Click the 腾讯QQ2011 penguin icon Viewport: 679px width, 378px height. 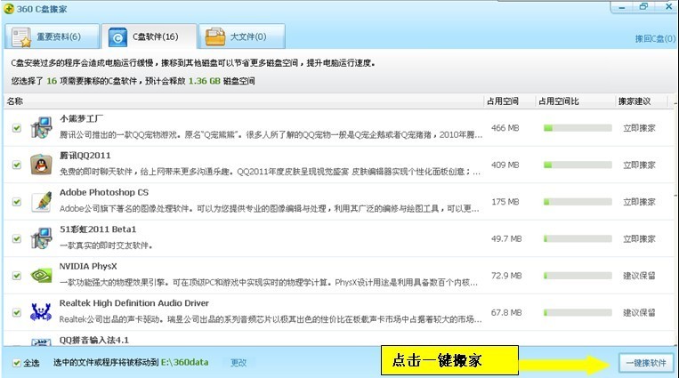pyautogui.click(x=41, y=165)
